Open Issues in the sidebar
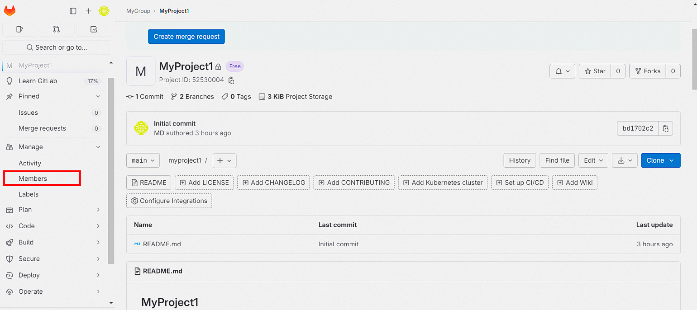 coord(54,113)
